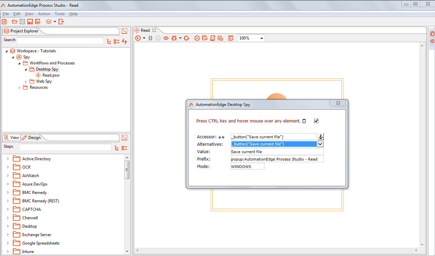
Task: Click the layers perspective icon in main toolbar
Action: 49,22
